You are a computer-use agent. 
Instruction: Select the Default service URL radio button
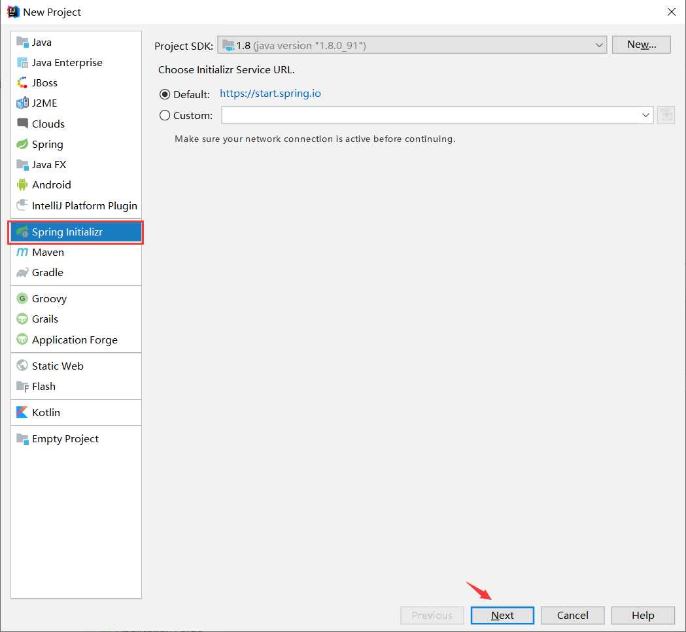165,94
